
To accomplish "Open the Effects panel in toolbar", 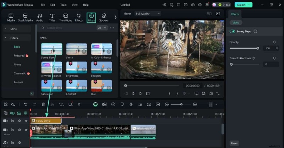I will (79, 18).
